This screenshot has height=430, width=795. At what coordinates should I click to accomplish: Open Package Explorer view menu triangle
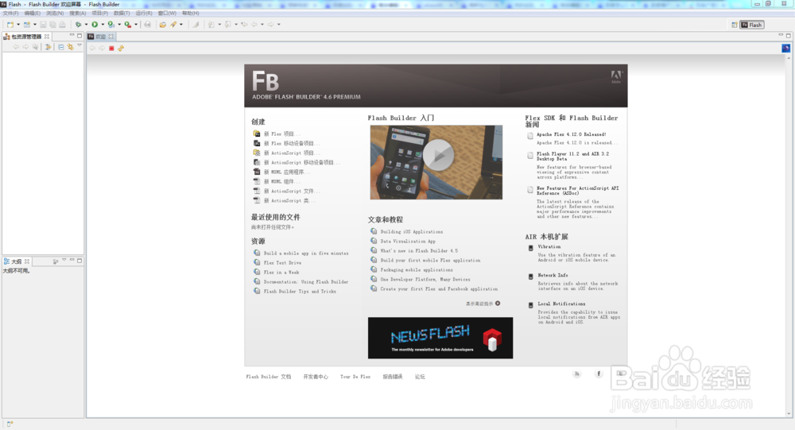tap(79, 46)
